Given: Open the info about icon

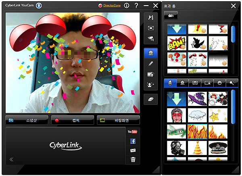Looking at the screenshot, I should [127, 6].
